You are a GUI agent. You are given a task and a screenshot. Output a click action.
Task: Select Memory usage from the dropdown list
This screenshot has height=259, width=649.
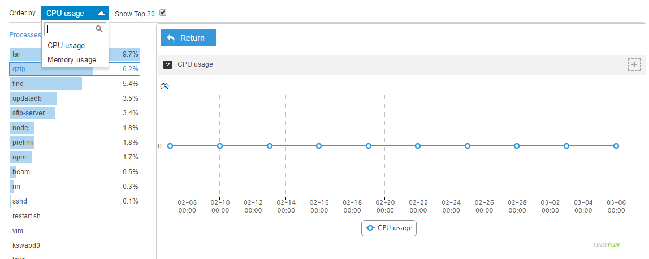(72, 59)
